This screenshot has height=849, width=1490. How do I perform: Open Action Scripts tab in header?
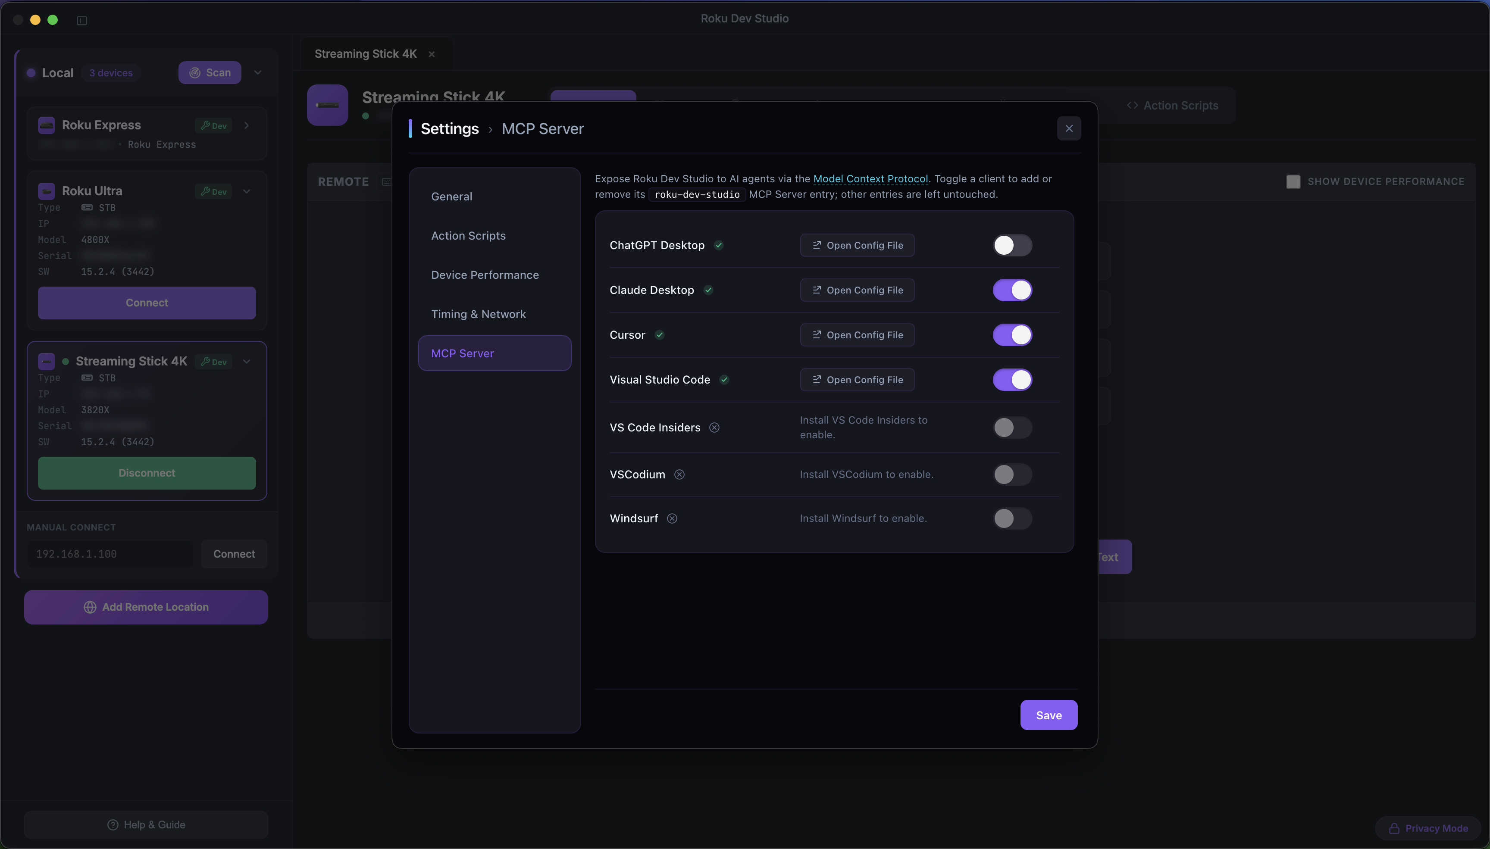pyautogui.click(x=1173, y=106)
